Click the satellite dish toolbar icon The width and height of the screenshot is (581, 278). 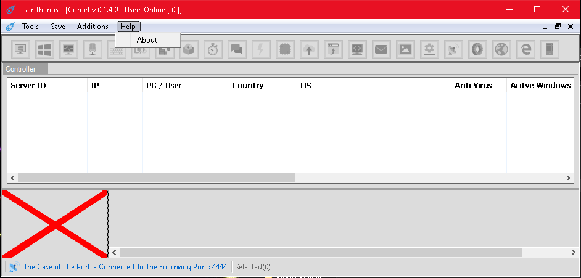click(453, 49)
